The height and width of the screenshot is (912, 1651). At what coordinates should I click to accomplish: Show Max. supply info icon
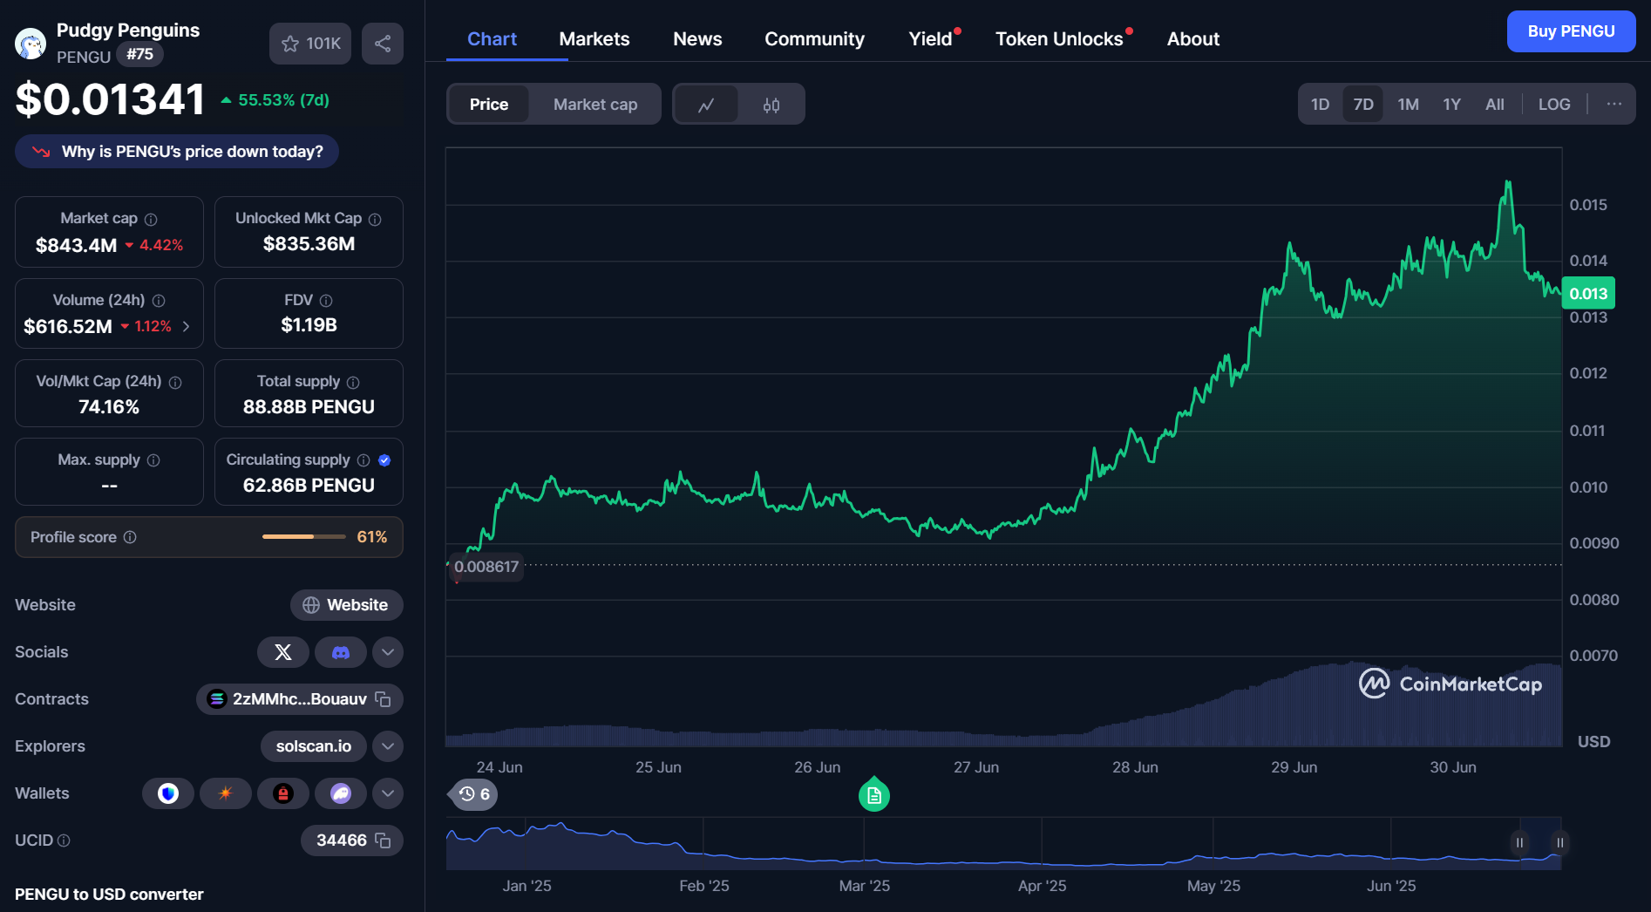point(153,460)
